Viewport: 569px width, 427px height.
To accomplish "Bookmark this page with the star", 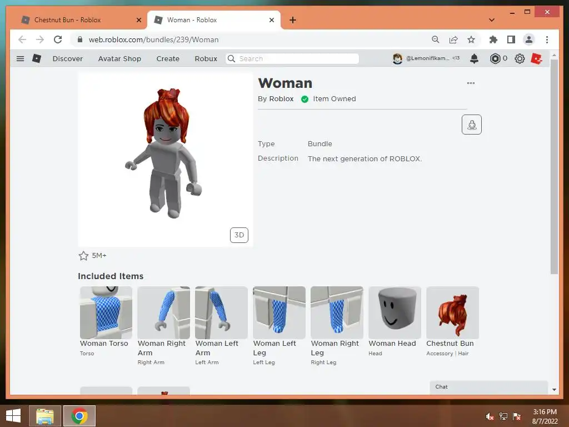I will [x=471, y=39].
